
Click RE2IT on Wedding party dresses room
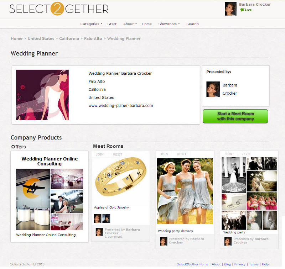182,154
